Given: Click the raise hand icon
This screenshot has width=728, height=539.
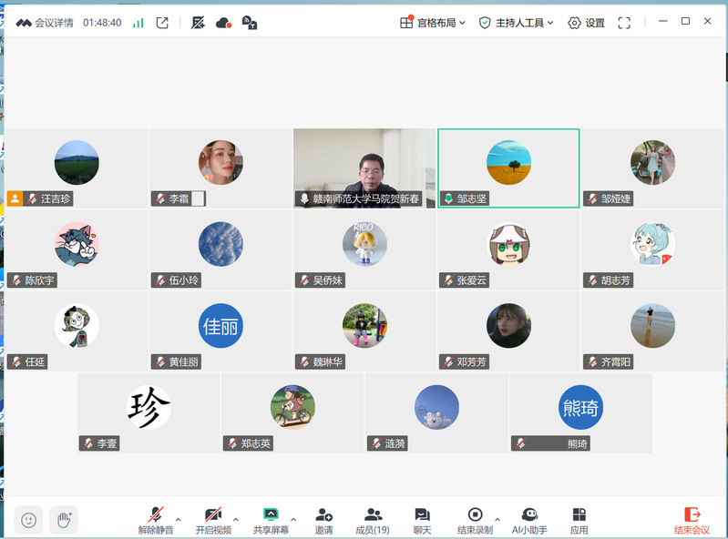Looking at the screenshot, I should [x=64, y=520].
